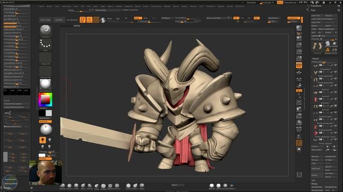Viewport: 343px width, 192px height.
Task: Open the Document menu
Action: (x=66, y=6)
